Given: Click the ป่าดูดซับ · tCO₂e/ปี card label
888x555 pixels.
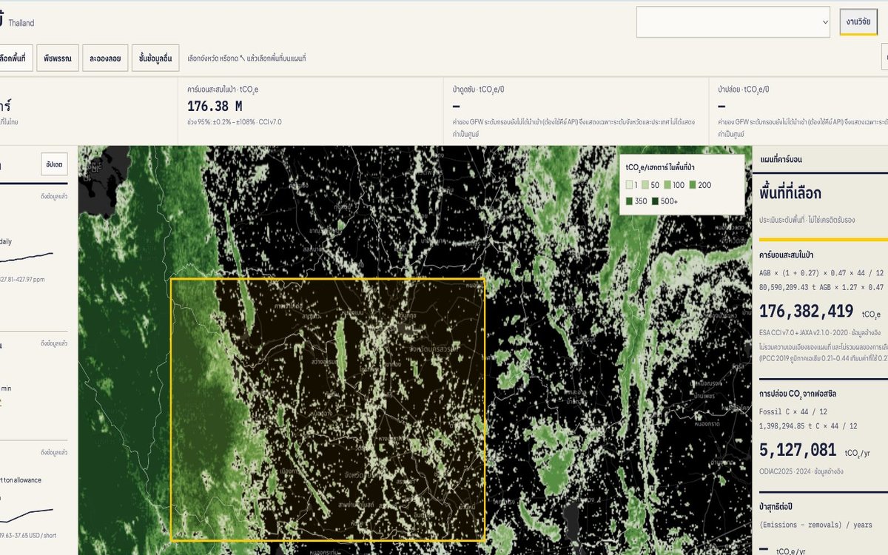Looking at the screenshot, I should (478, 89).
